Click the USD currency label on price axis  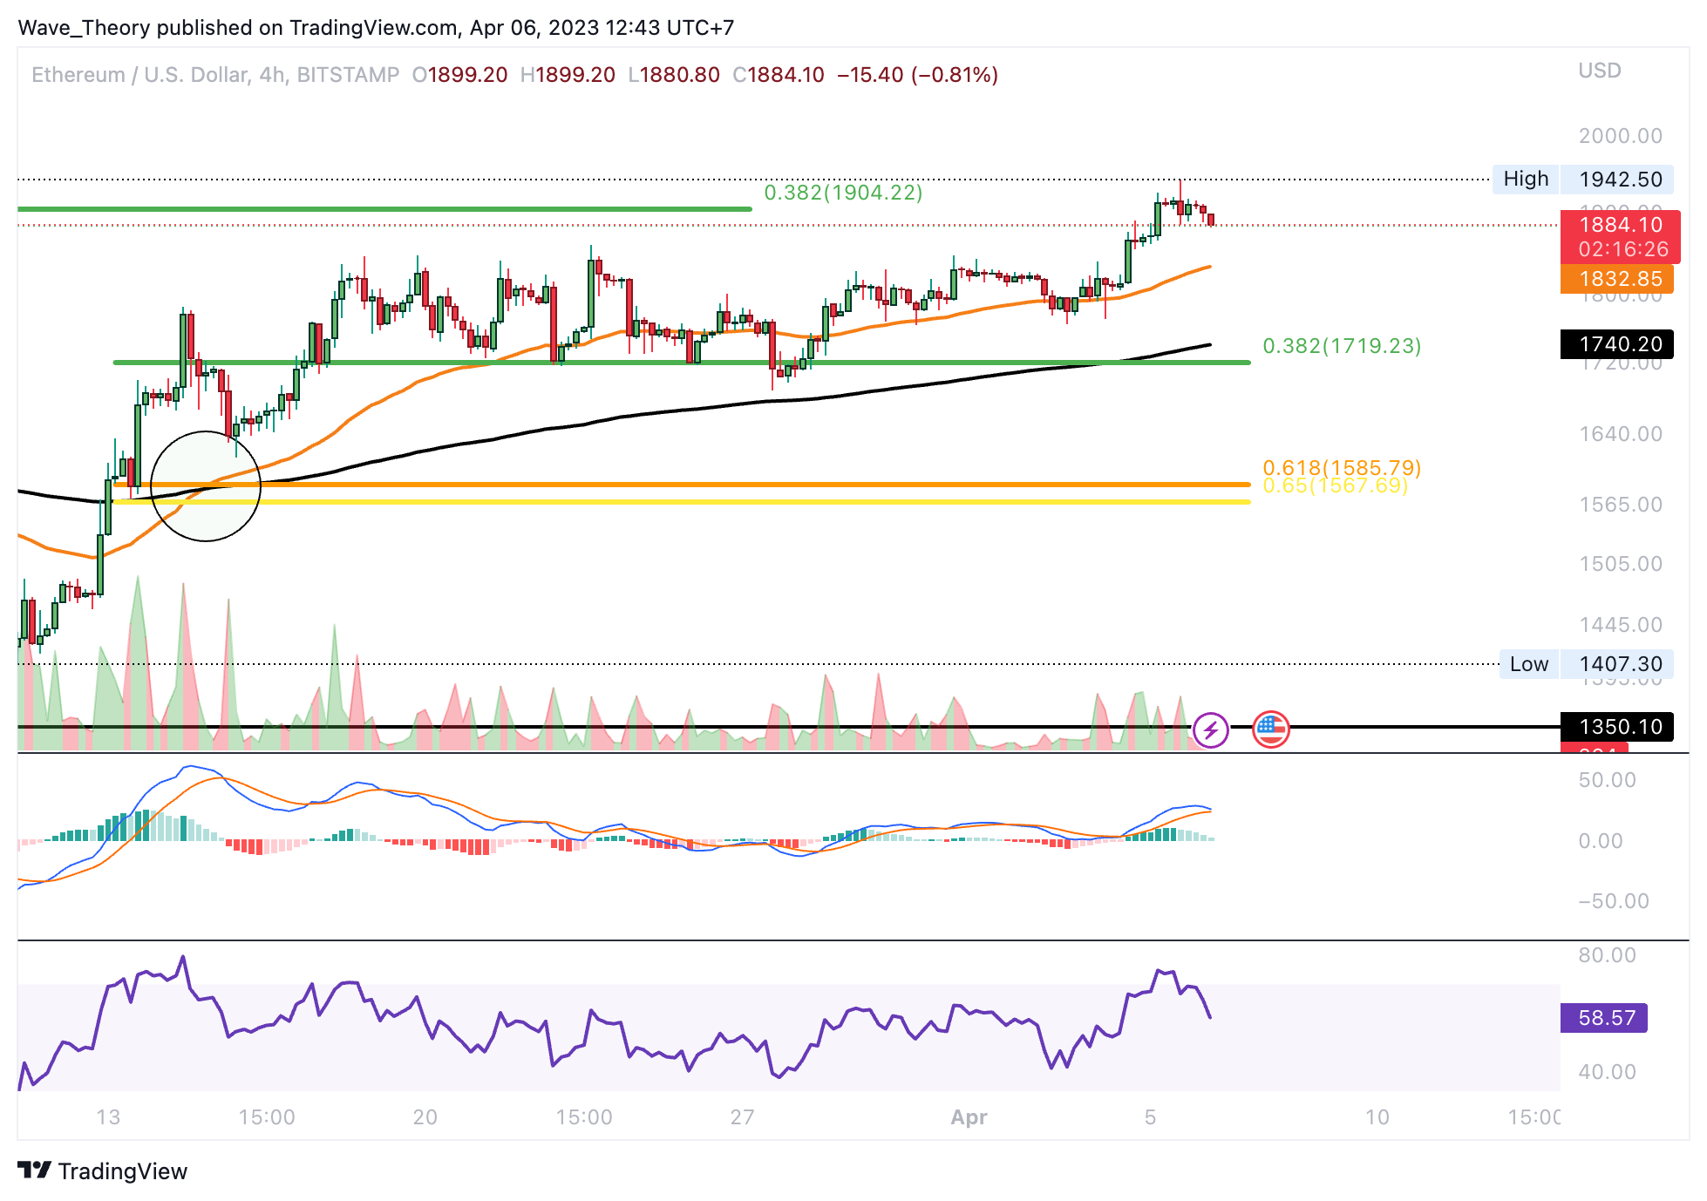(1599, 71)
